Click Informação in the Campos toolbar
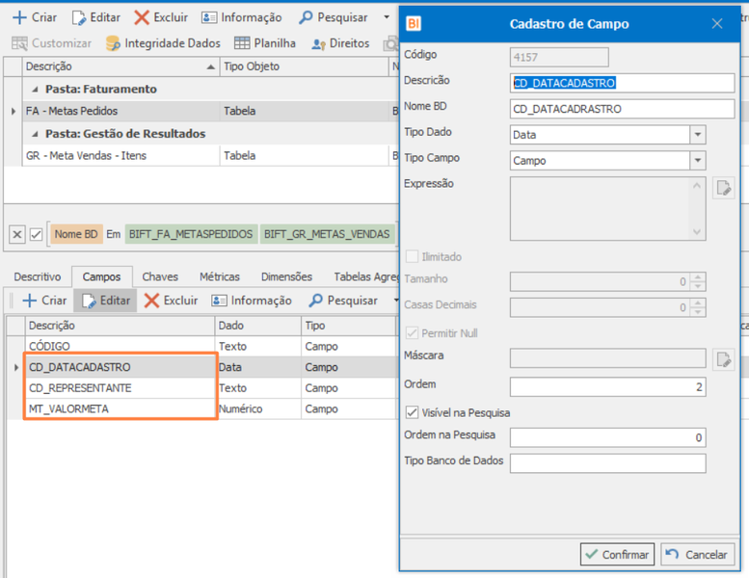This screenshot has height=578, width=749. [252, 301]
